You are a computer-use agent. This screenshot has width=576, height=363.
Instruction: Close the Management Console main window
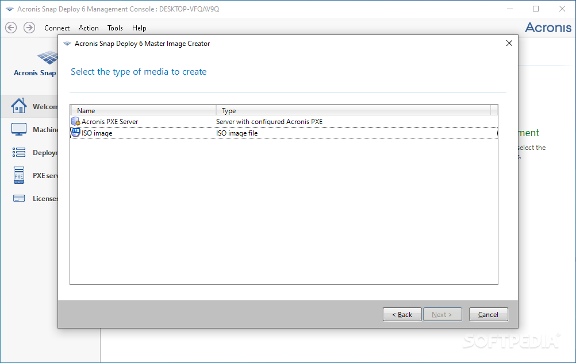point(562,9)
